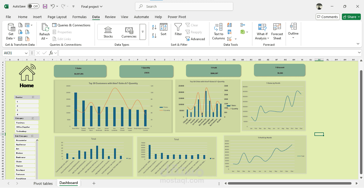364x188 pixels.
Task: Click the Flash Fill icon
Action: (229, 25)
